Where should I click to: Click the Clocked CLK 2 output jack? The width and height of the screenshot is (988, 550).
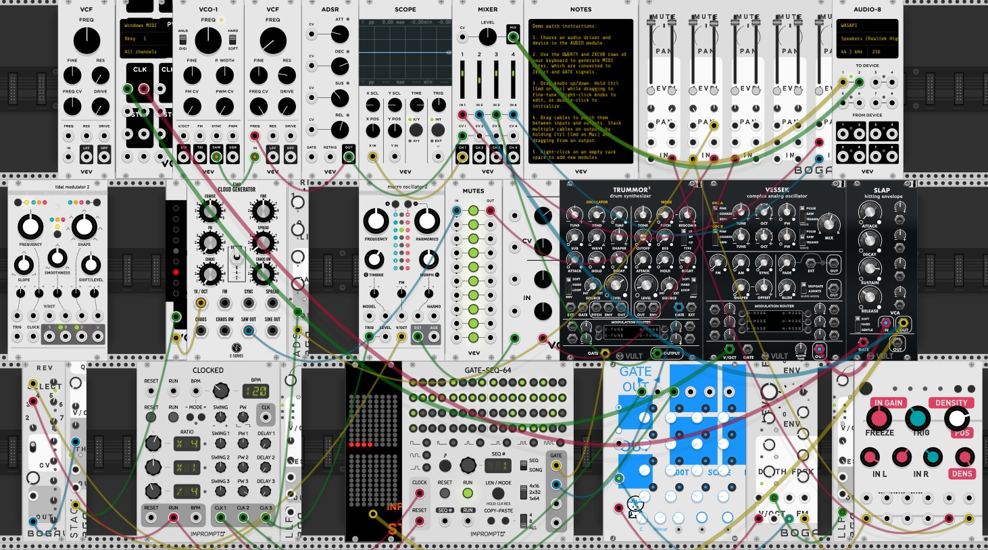243,518
